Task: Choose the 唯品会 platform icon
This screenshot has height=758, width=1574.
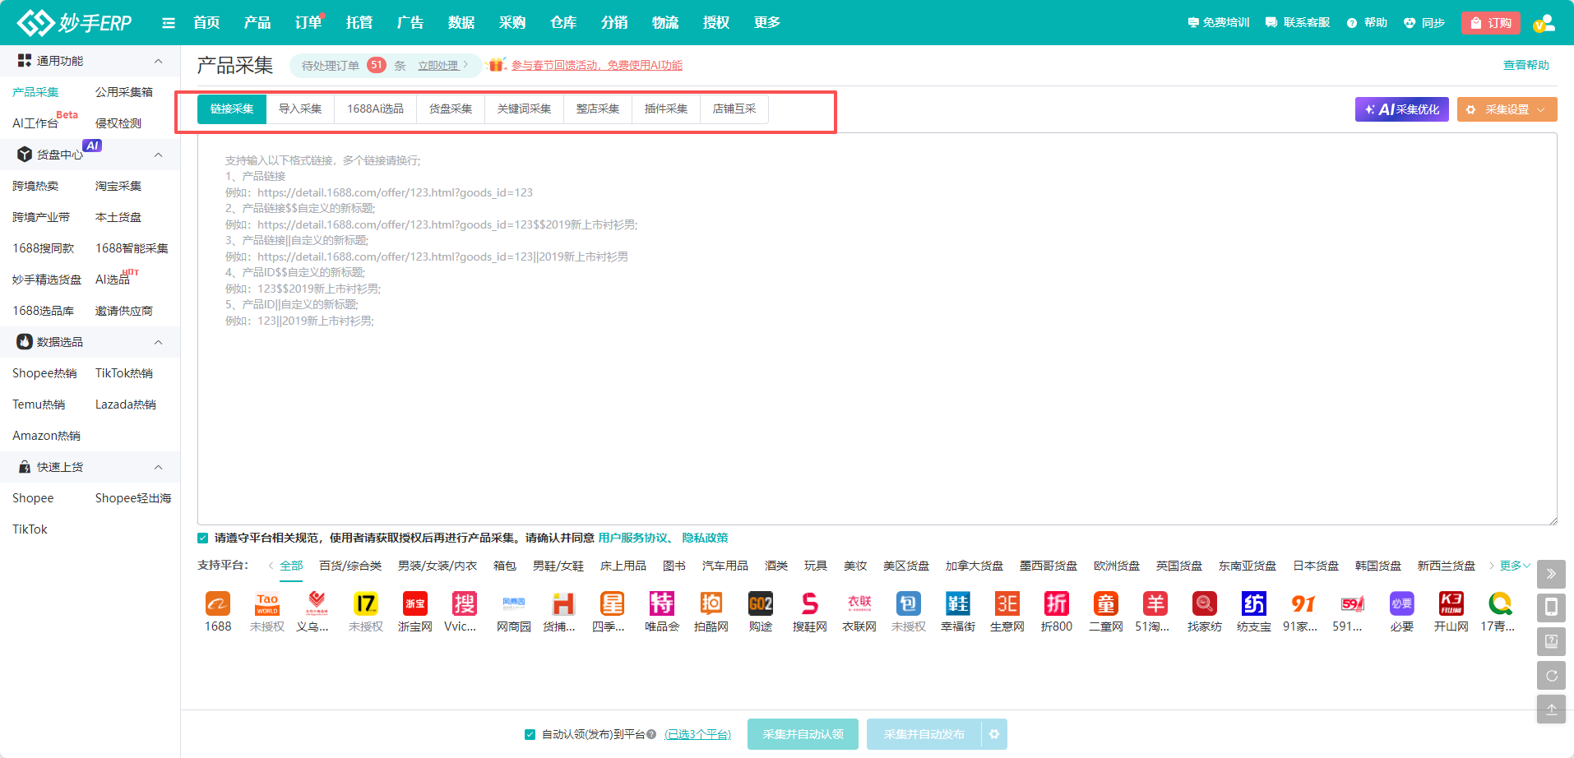Action: click(661, 604)
